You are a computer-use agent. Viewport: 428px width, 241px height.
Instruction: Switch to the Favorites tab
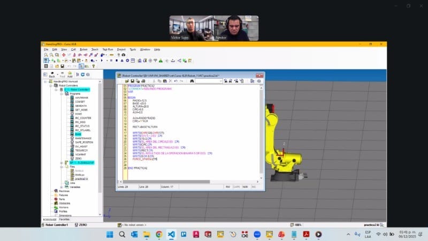point(64,219)
